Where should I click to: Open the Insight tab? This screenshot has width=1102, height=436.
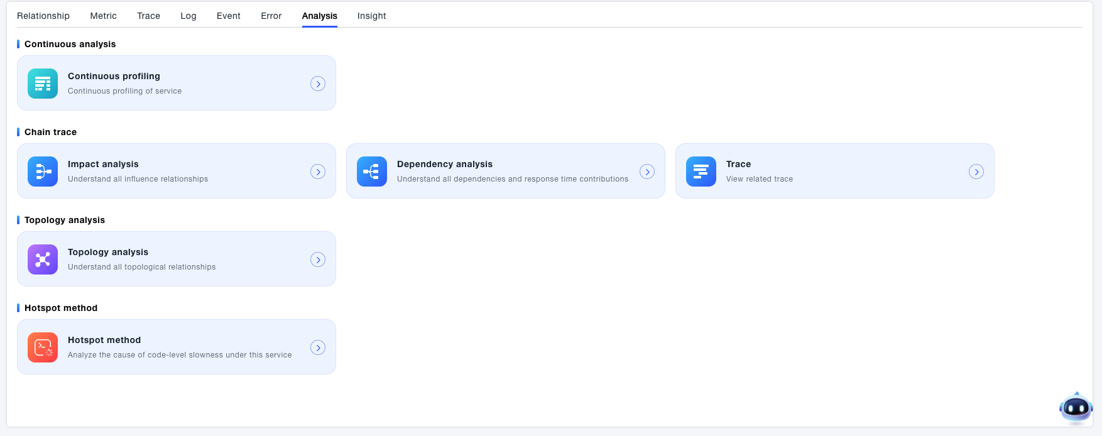point(372,16)
